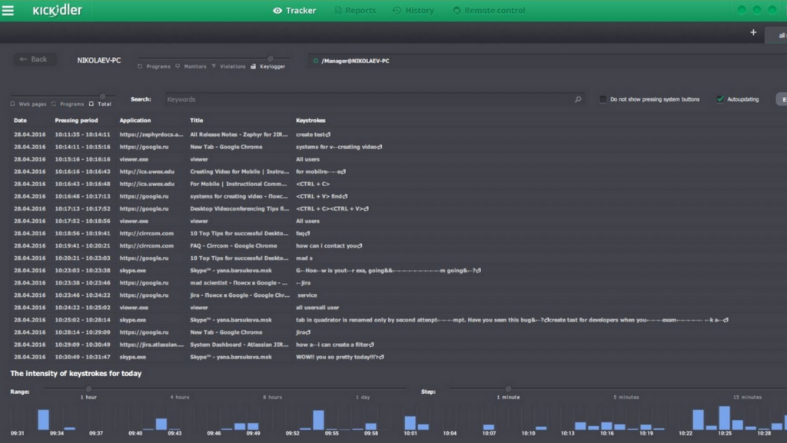Sort by Date column header

click(20, 121)
